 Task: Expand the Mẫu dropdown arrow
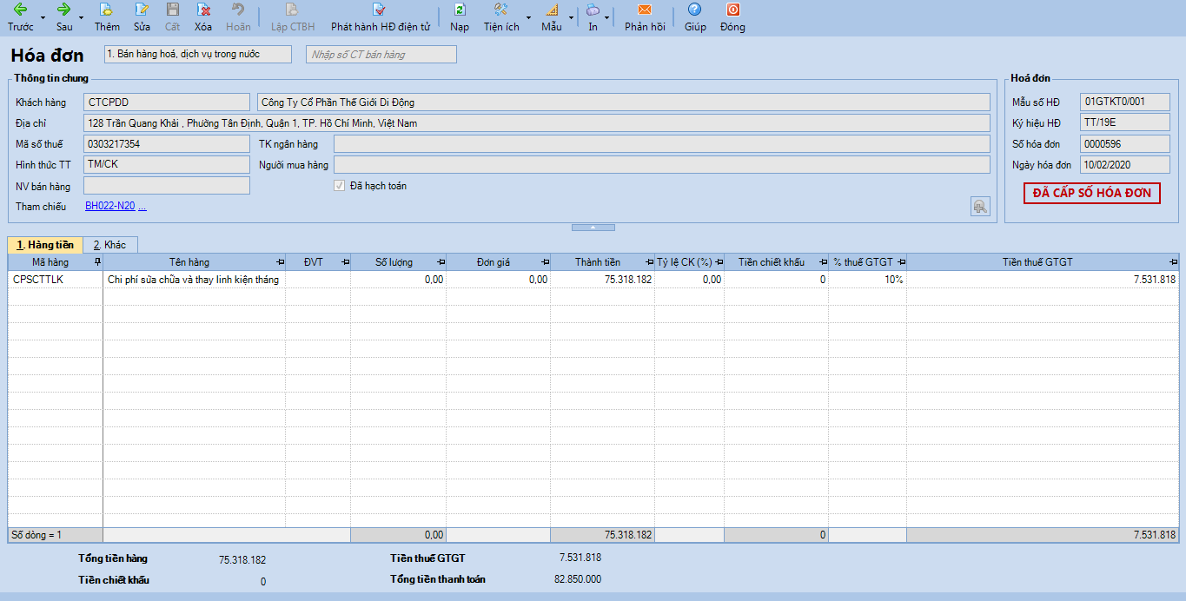click(x=571, y=17)
